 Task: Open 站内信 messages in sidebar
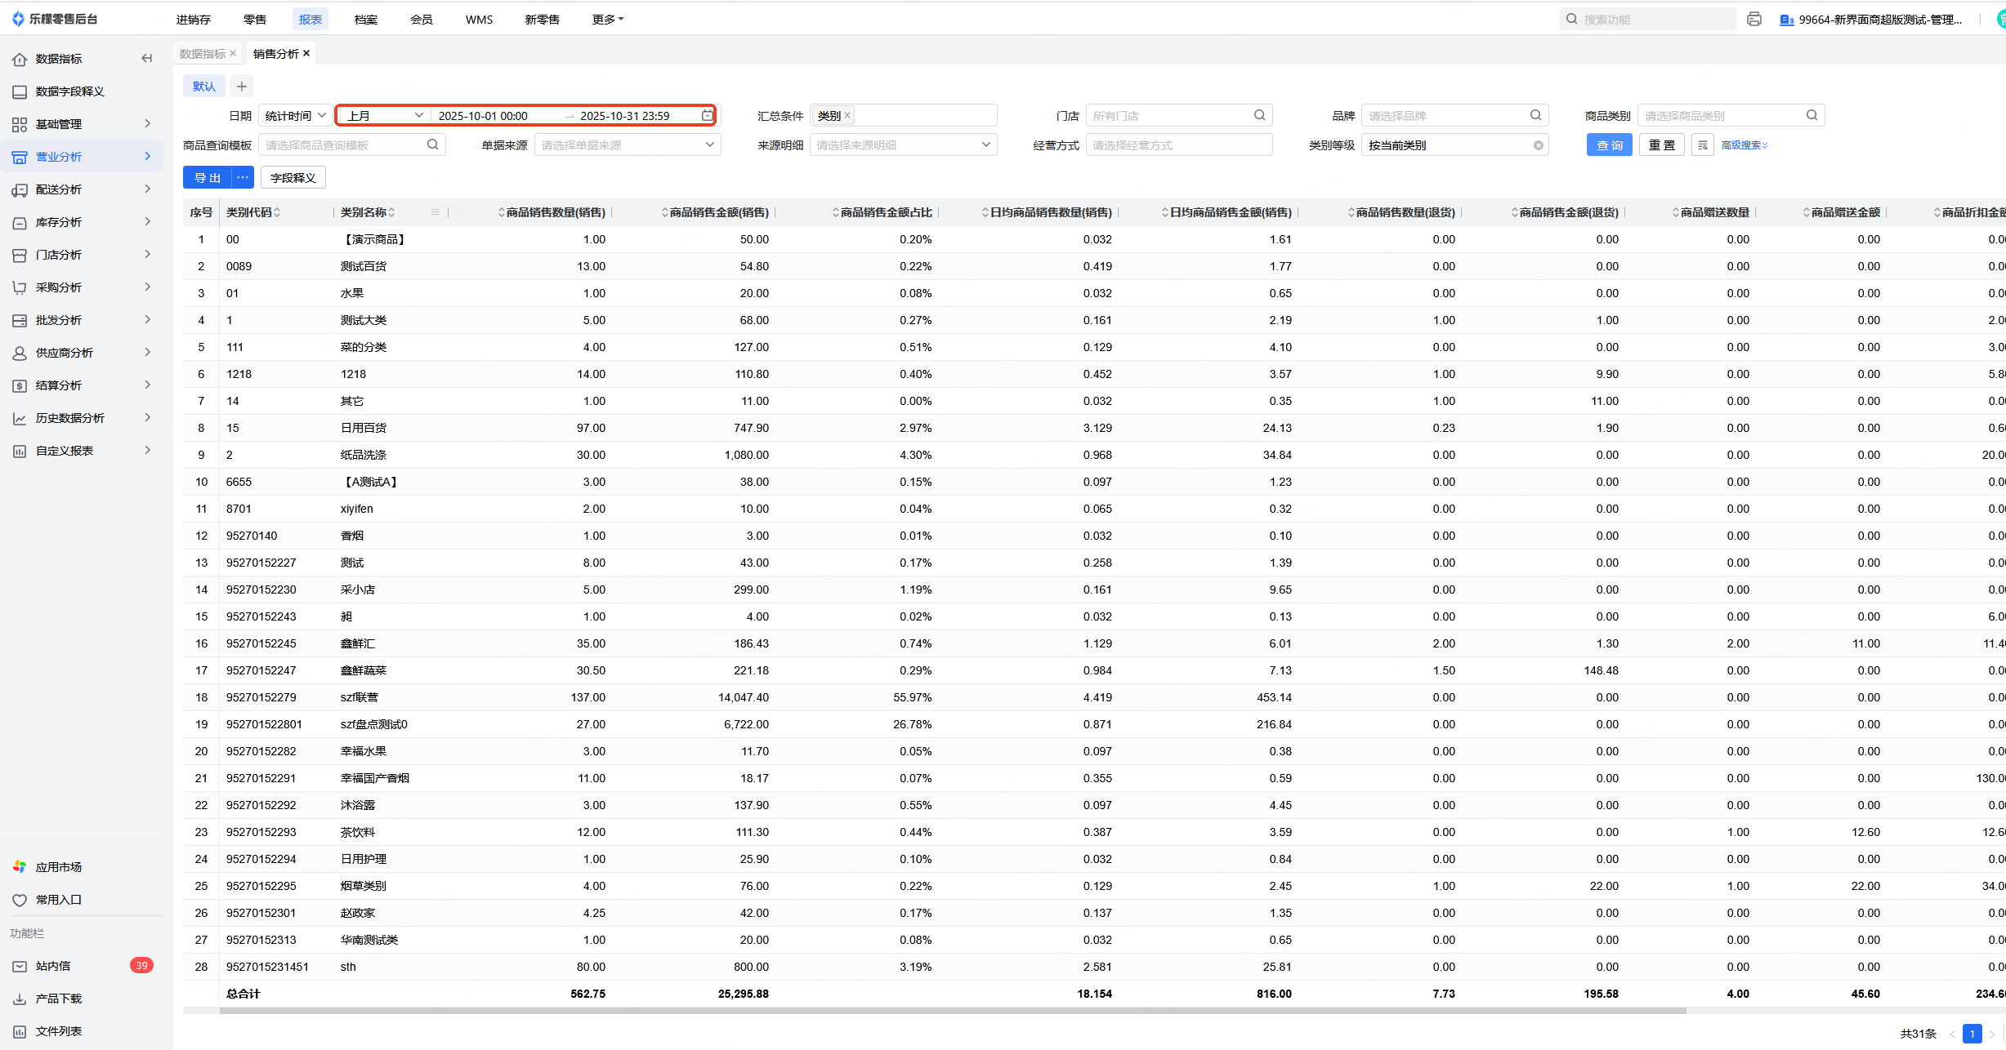point(53,966)
